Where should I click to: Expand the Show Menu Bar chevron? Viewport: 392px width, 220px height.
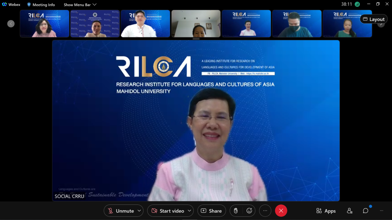tap(94, 5)
